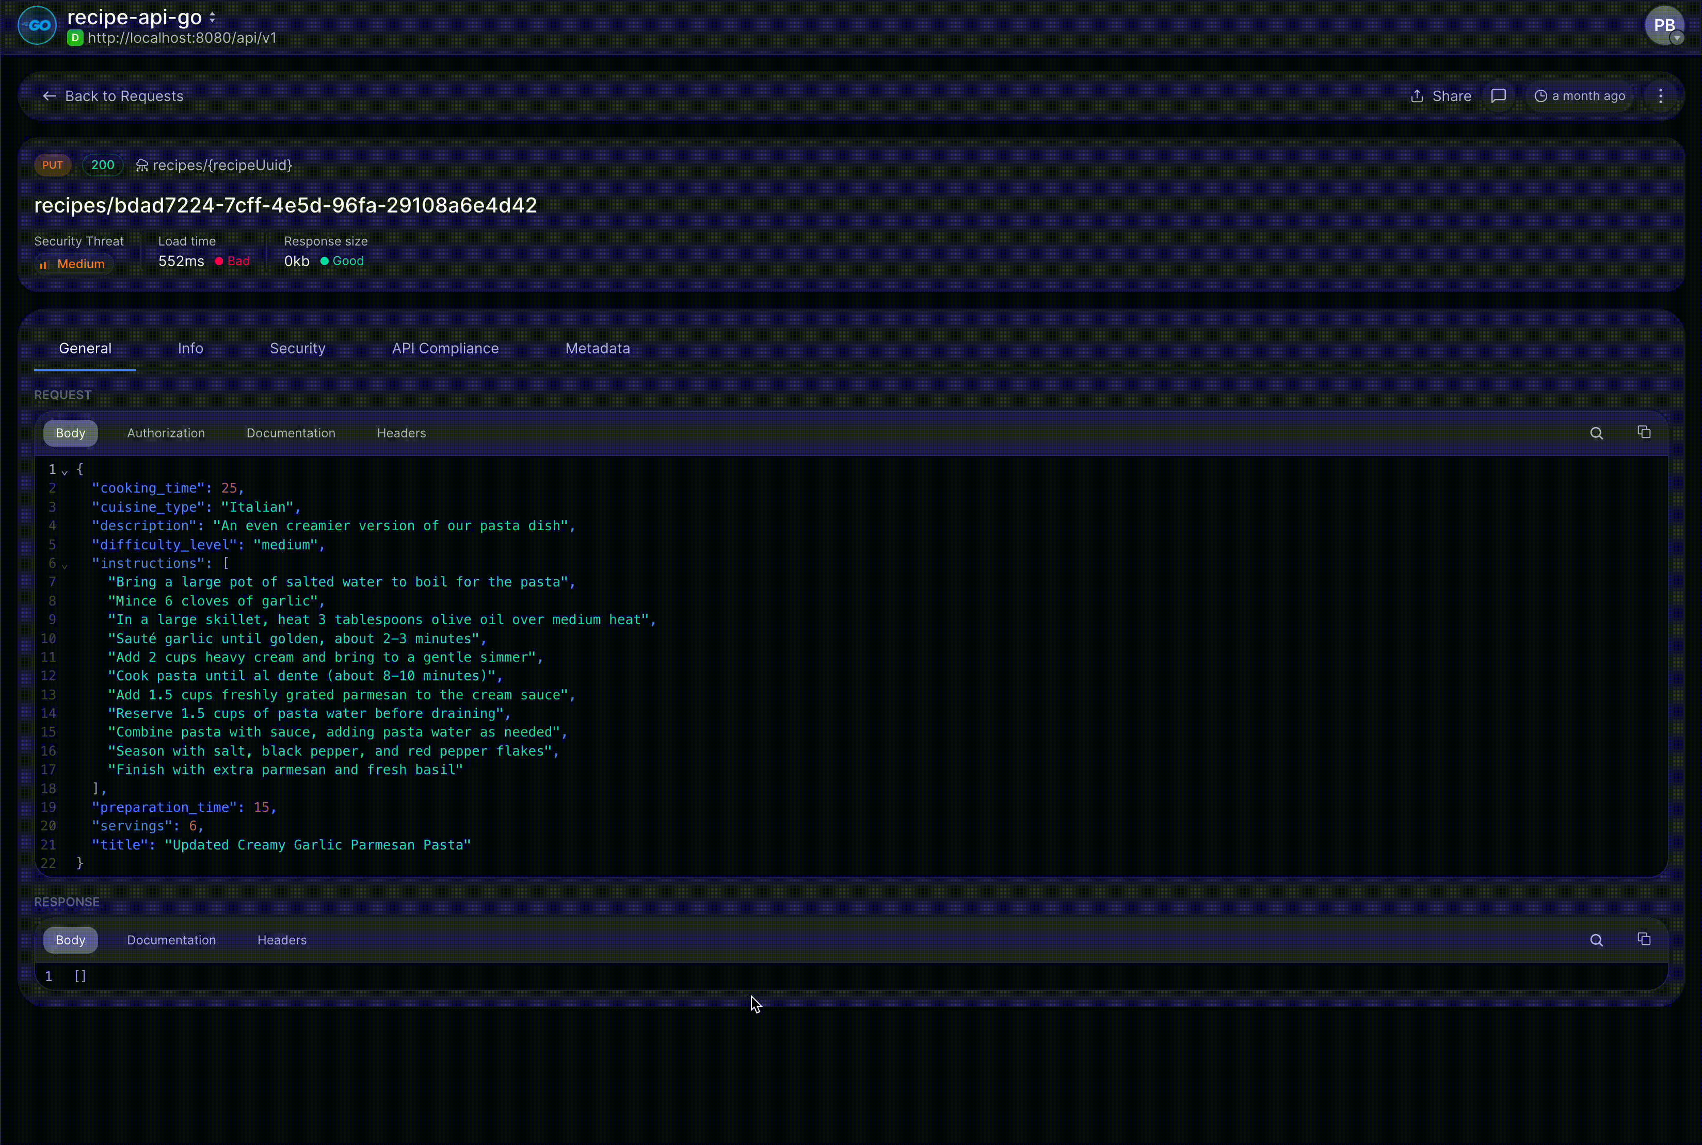
Task: Click the endpoint icon beside recipes/{recipeUuid}
Action: 142,165
